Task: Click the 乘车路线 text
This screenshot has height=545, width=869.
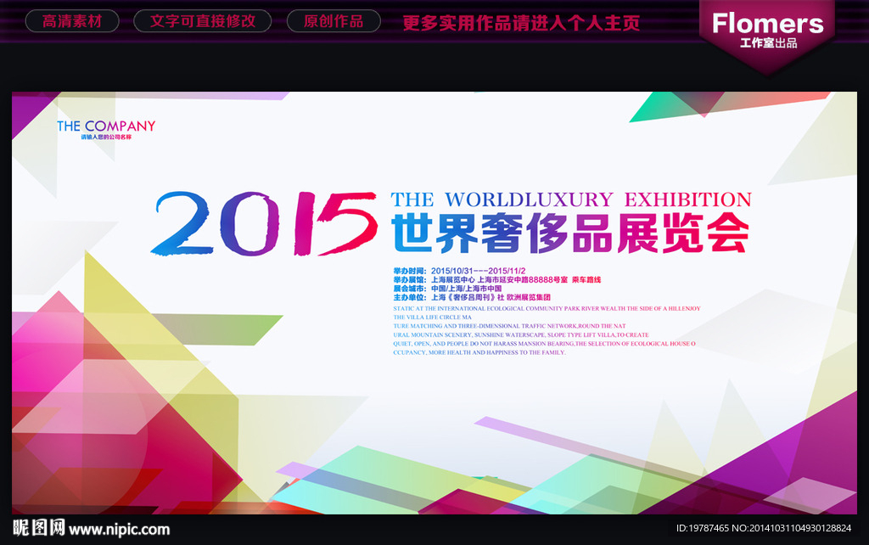Action: pos(586,280)
